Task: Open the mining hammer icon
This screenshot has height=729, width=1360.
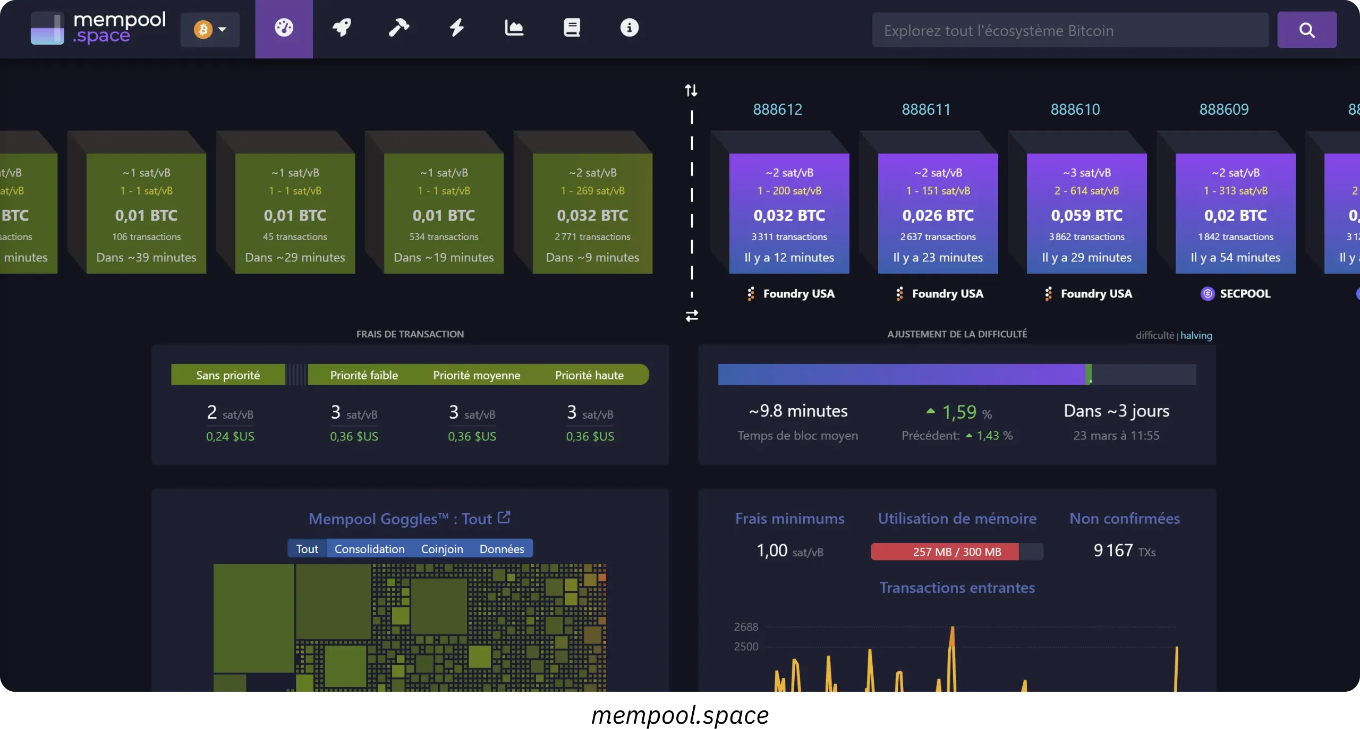Action: click(x=399, y=28)
